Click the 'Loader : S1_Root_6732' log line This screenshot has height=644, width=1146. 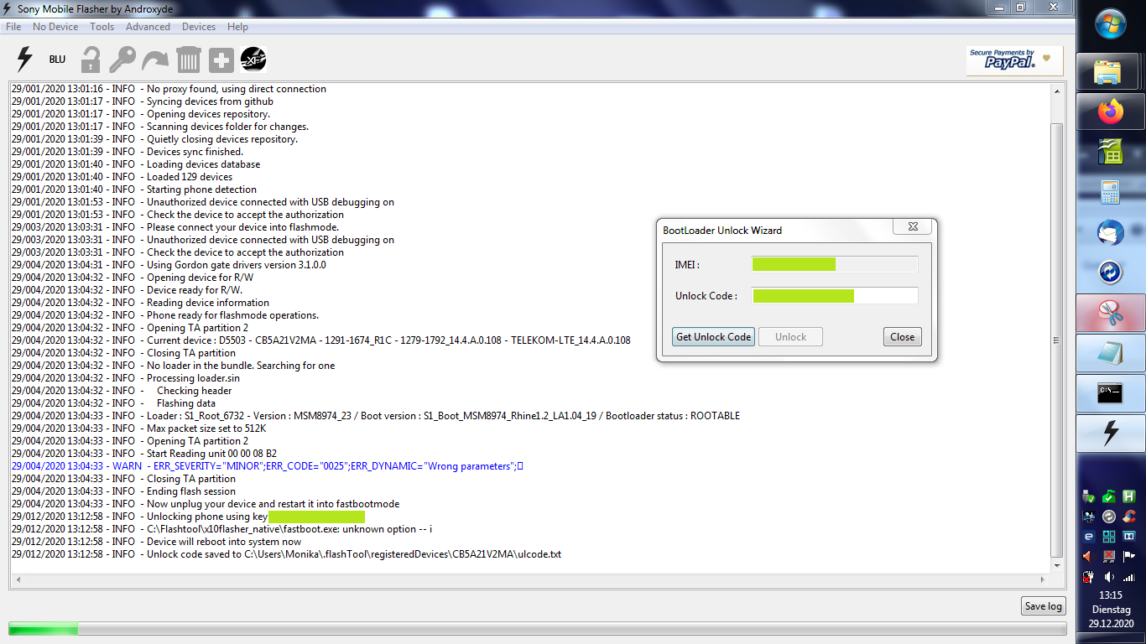(x=376, y=416)
